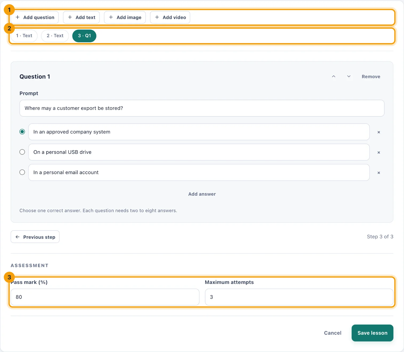Insert an image with Add image
This screenshot has height=352, width=404.
point(125,17)
